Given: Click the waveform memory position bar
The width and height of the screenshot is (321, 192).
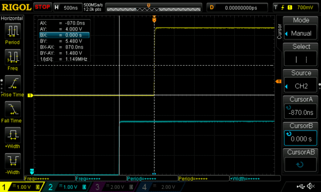Looking at the screenshot, I should pyautogui.click(x=154, y=7).
